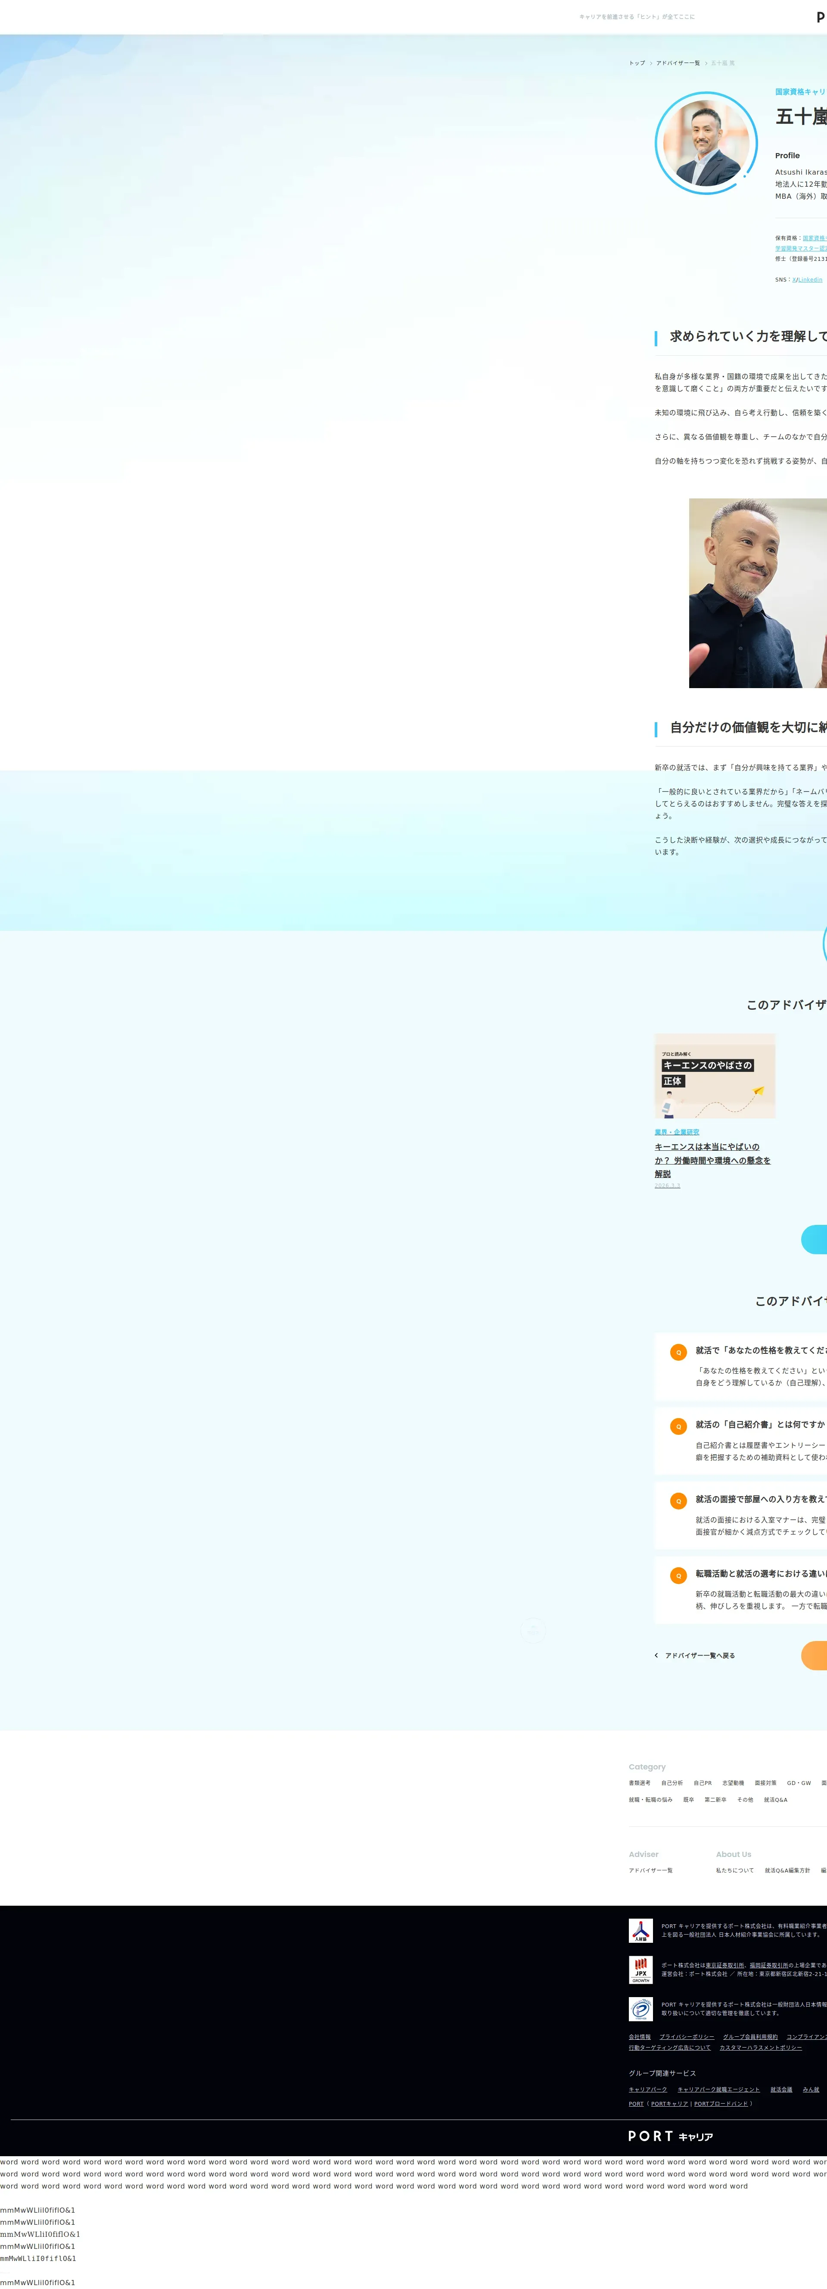
Task: Open 会社情報 footer link
Action: [640, 2037]
